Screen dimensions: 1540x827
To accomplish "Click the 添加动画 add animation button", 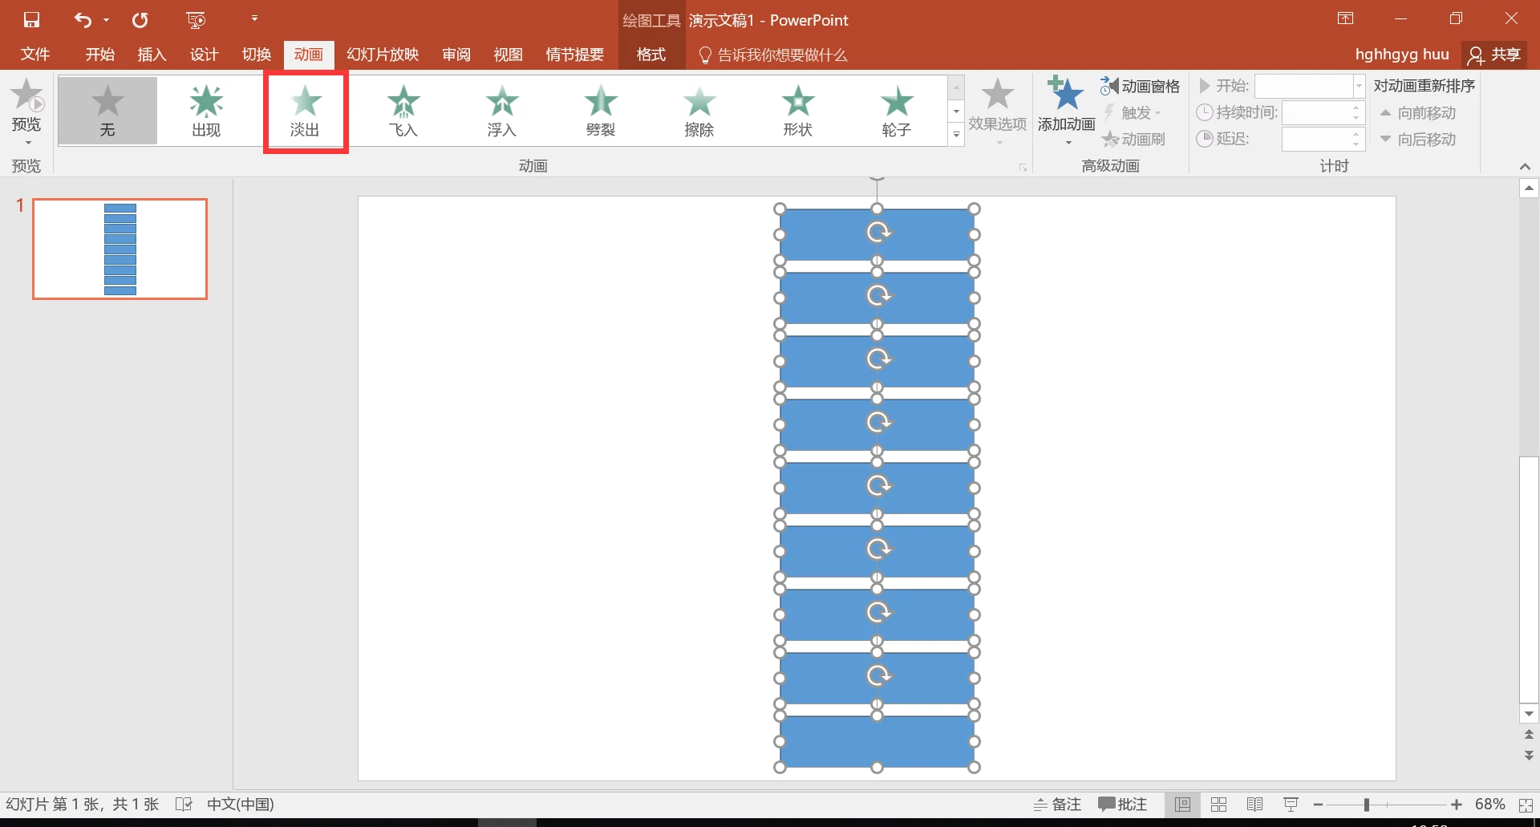I will tap(1067, 111).
